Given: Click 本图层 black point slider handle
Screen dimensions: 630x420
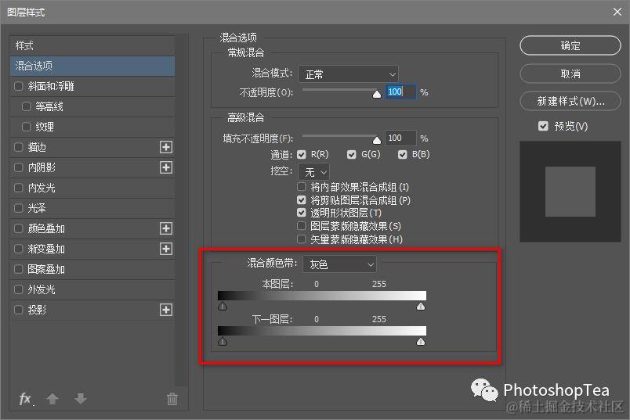Looking at the screenshot, I should [x=223, y=307].
